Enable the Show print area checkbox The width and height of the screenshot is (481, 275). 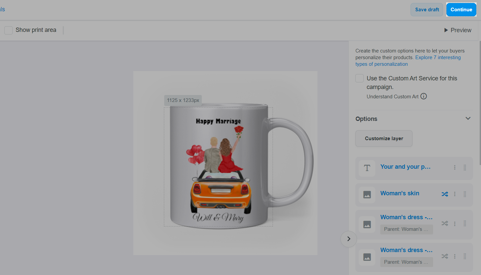[x=9, y=30]
